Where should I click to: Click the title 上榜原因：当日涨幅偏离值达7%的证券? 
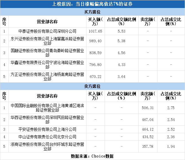click(92, 4)
